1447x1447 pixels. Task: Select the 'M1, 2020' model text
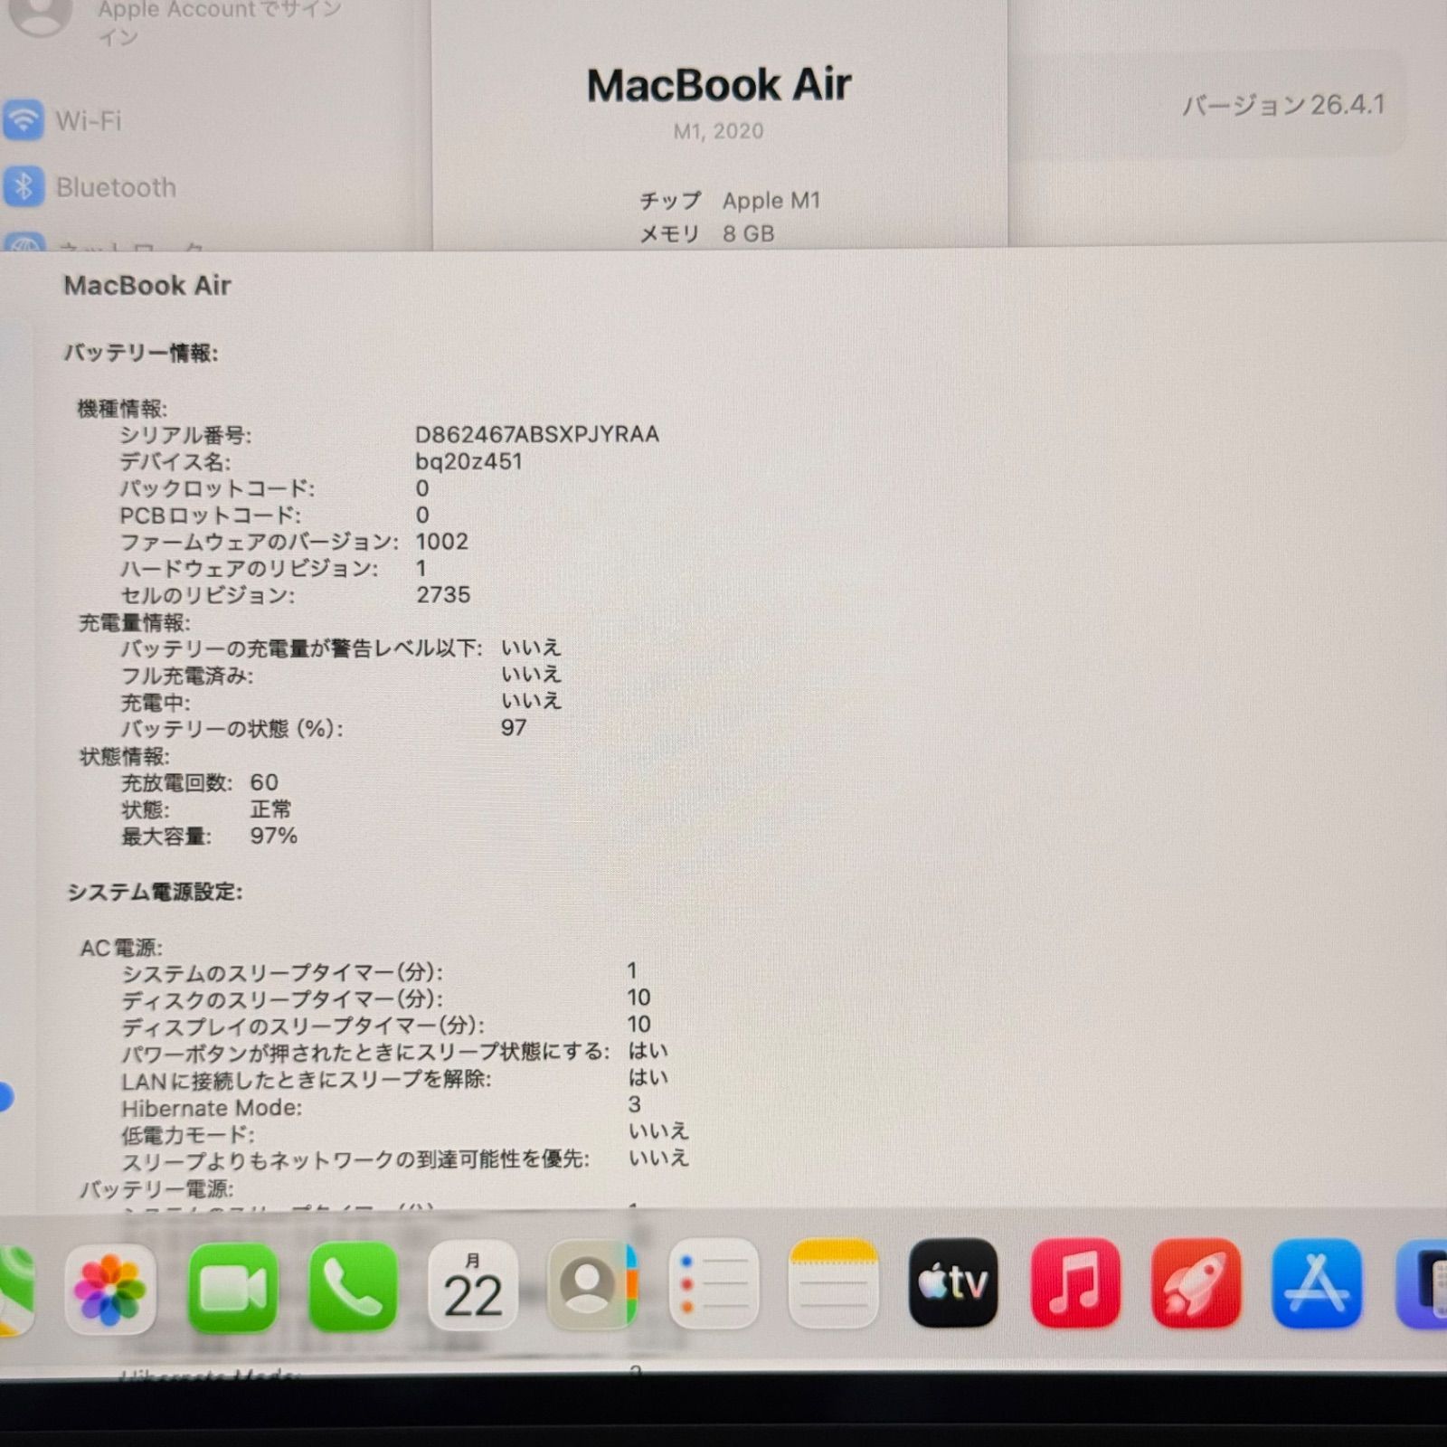[719, 132]
